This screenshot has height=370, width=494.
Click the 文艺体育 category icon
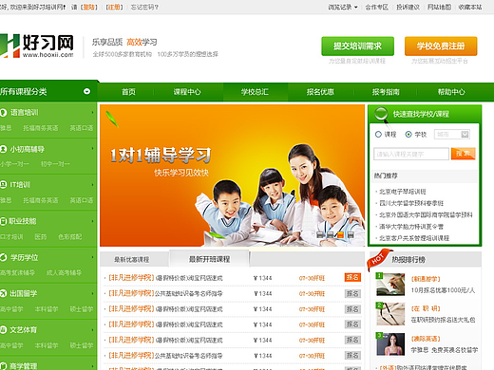click(3, 330)
